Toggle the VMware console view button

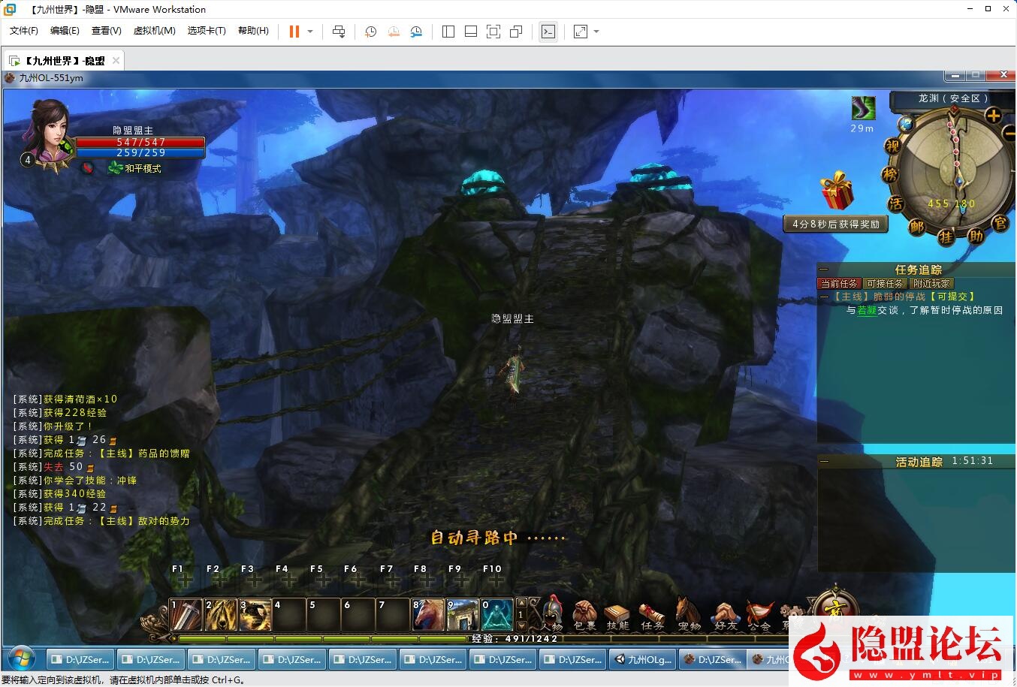click(548, 32)
